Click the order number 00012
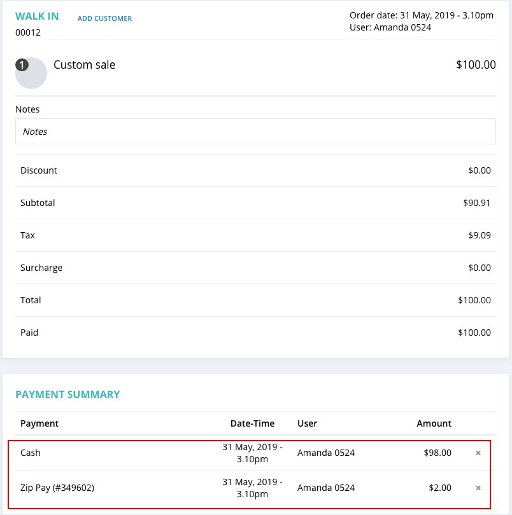The height and width of the screenshot is (515, 512). point(28,32)
